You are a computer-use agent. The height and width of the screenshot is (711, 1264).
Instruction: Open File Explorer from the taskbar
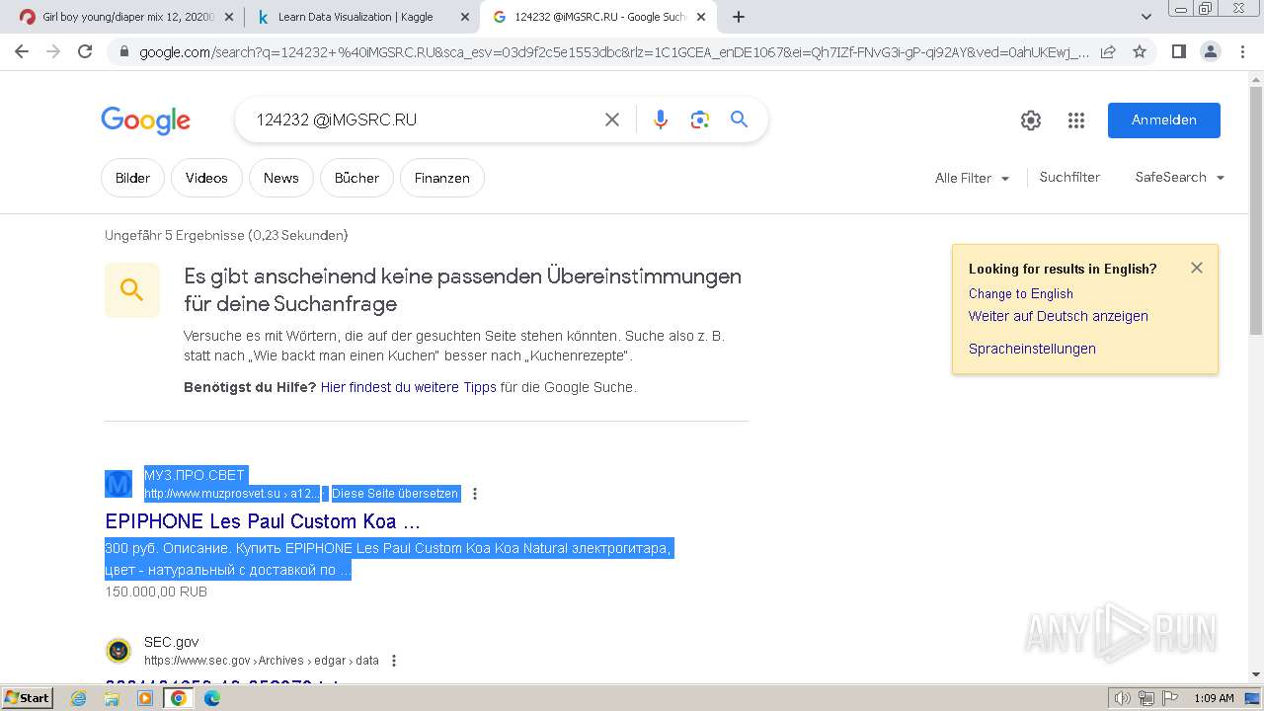tap(112, 698)
